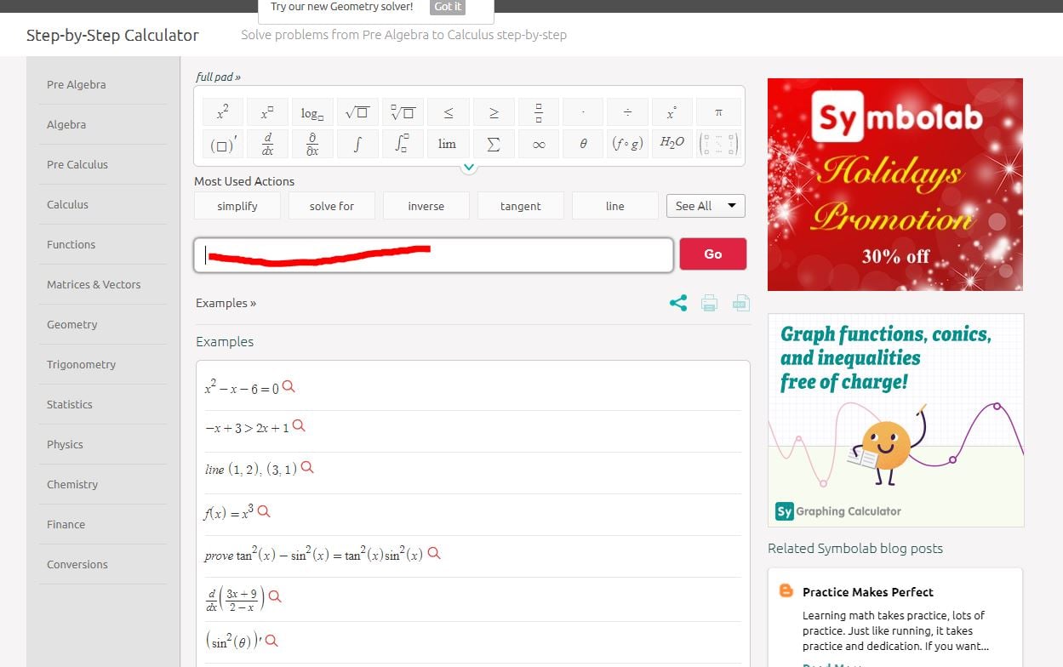This screenshot has height=667, width=1063.
Task: Search the d/dx quotient example
Action: (x=275, y=596)
